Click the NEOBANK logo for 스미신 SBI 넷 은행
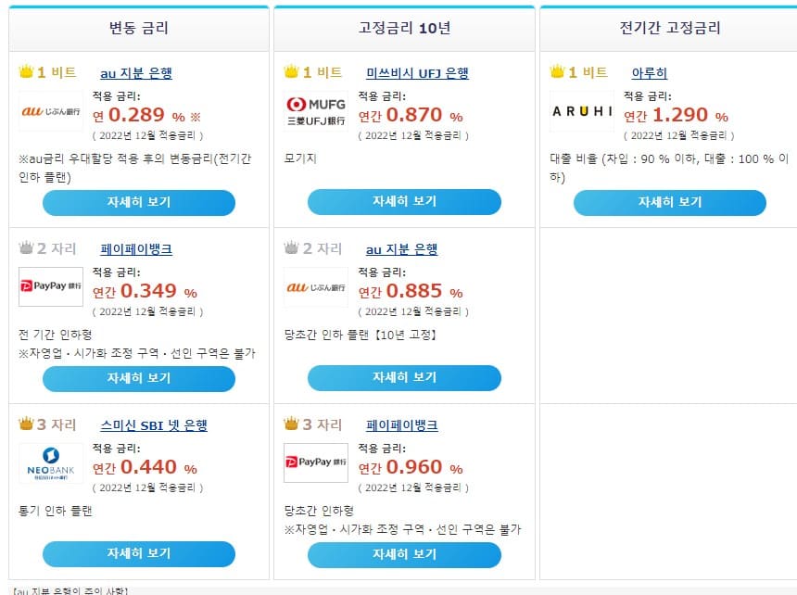This screenshot has width=797, height=595. pos(50,463)
